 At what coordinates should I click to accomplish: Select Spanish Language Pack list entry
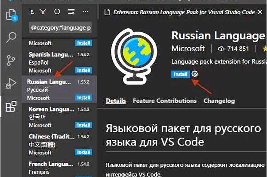(x=59, y=62)
